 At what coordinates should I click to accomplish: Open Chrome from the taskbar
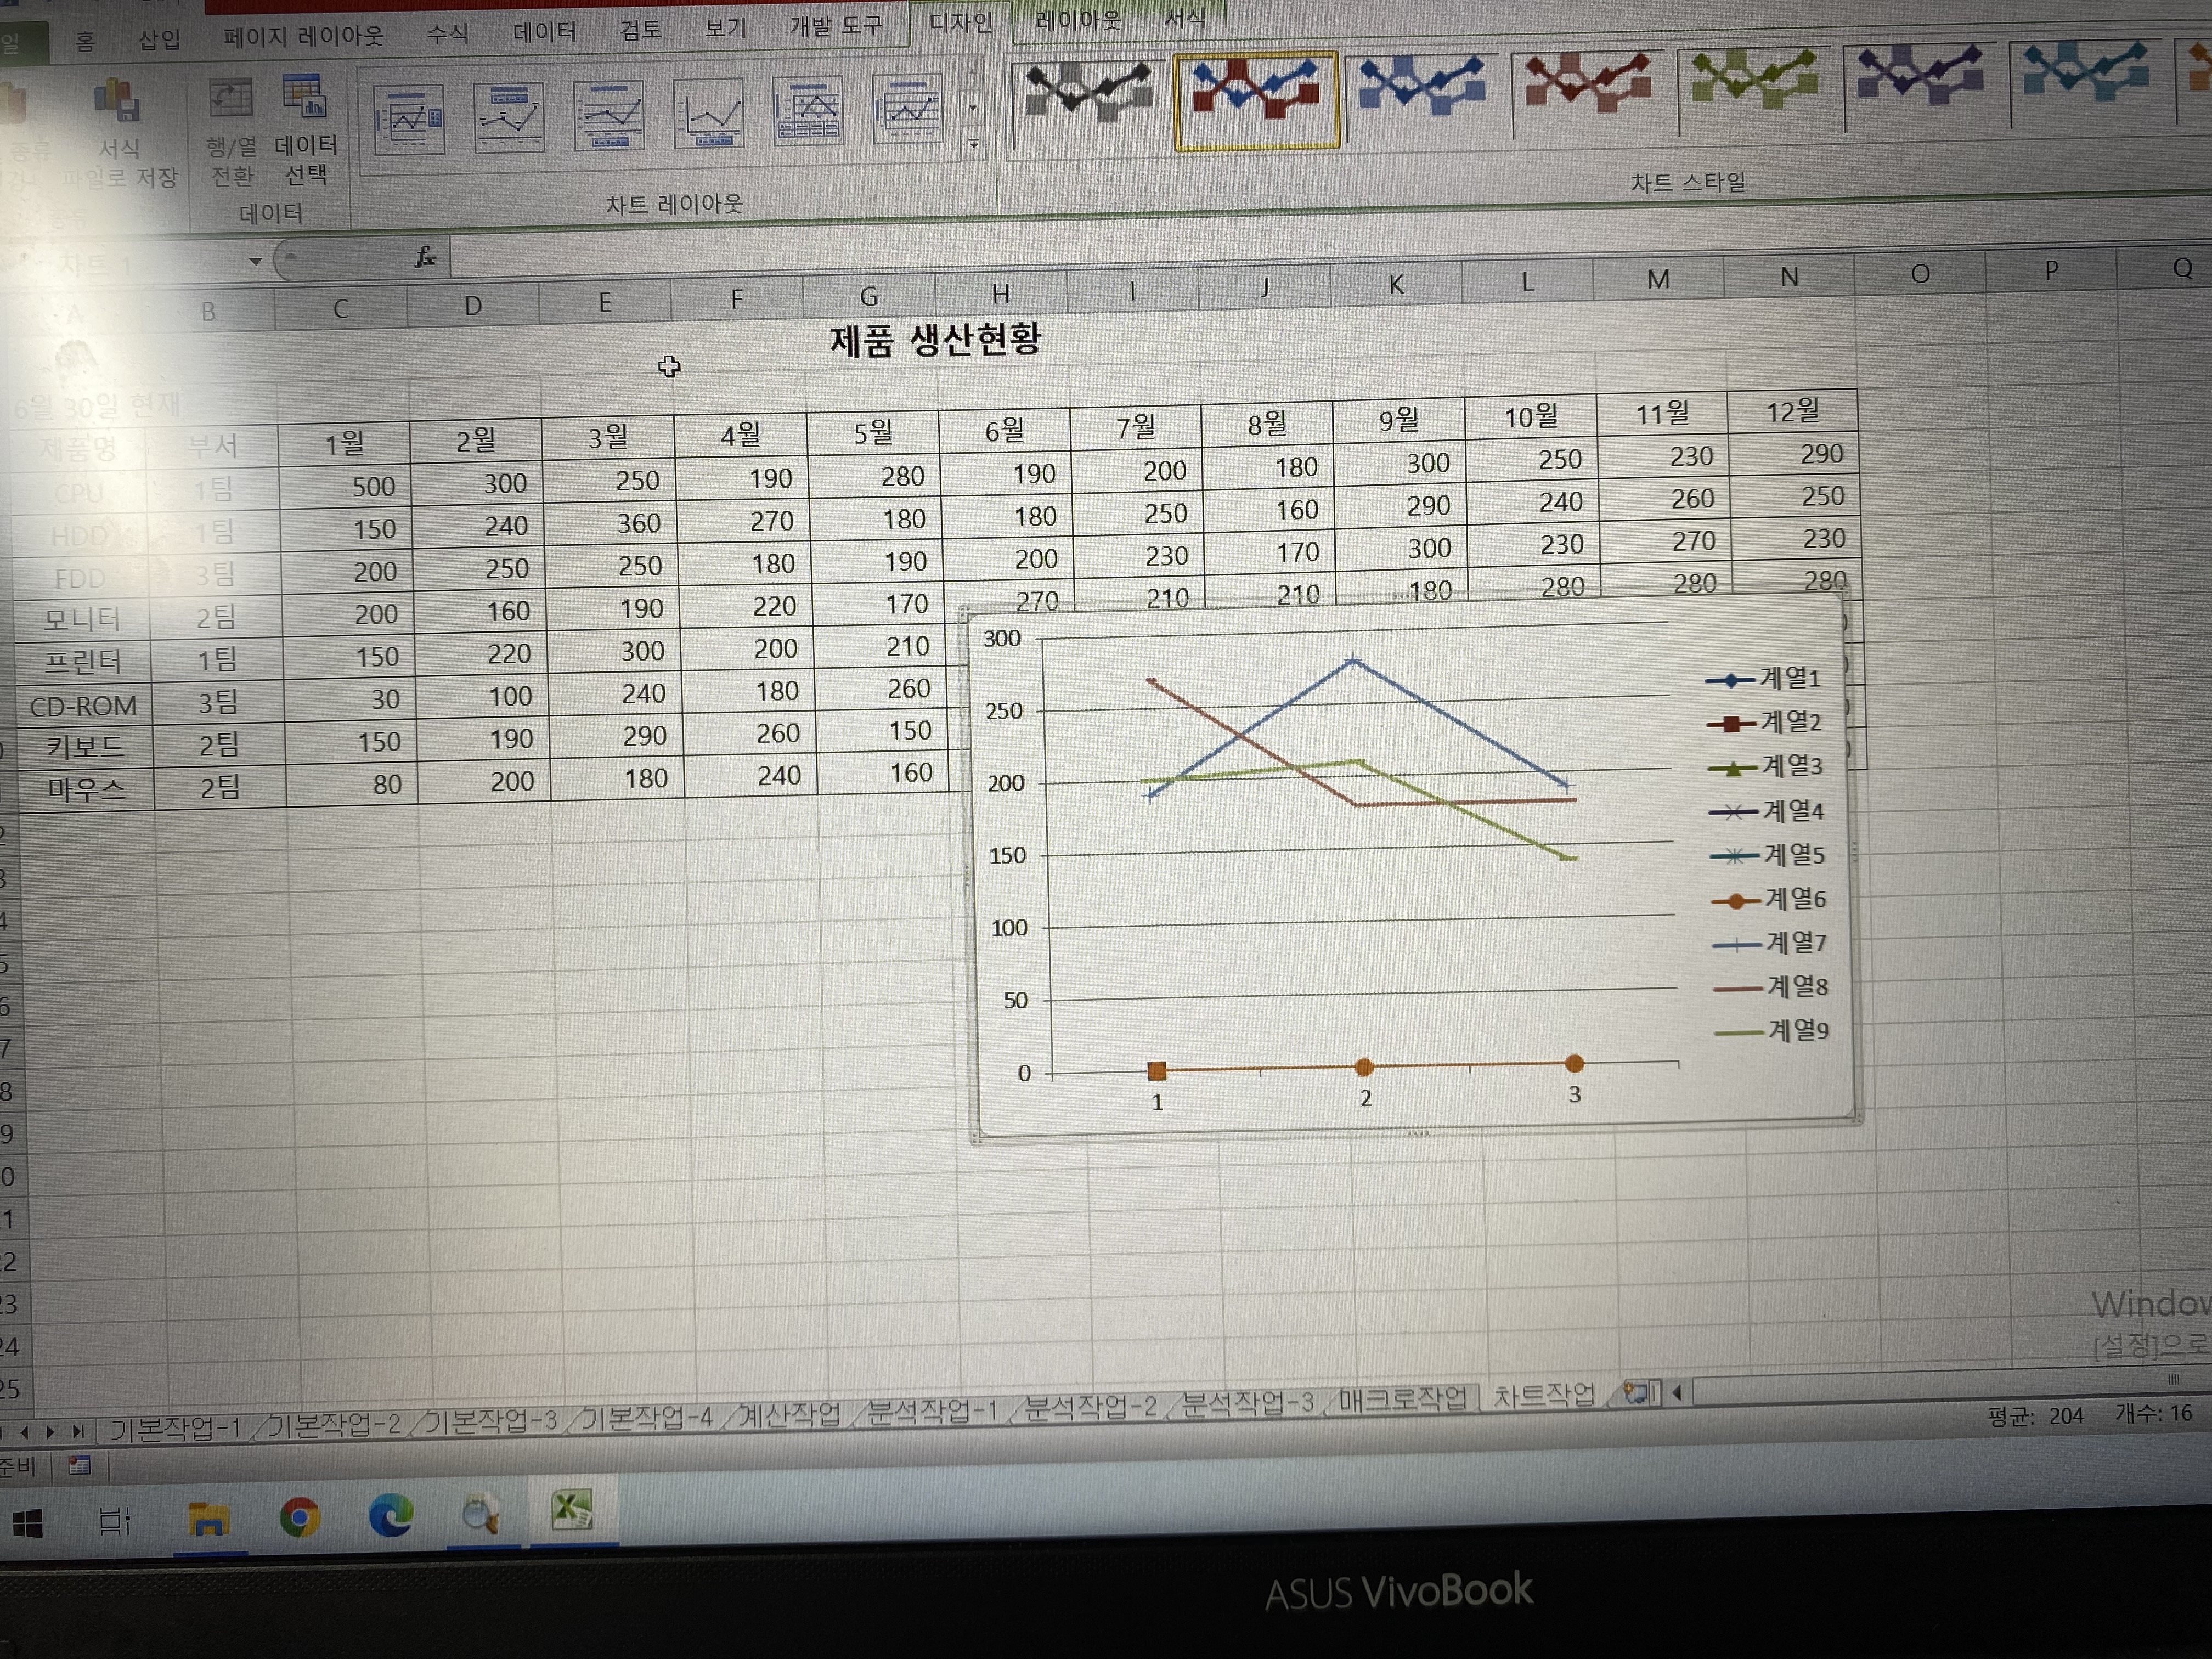(x=299, y=1517)
